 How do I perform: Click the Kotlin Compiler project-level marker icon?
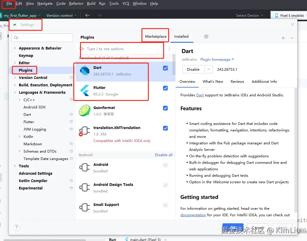tap(71, 181)
